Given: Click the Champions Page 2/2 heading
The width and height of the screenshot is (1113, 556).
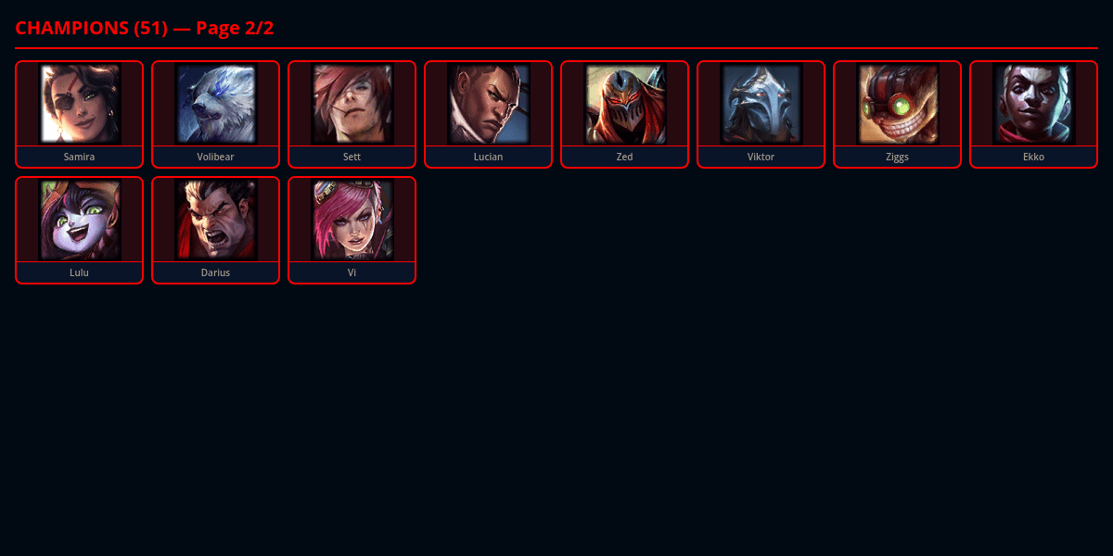Looking at the screenshot, I should click(x=145, y=28).
